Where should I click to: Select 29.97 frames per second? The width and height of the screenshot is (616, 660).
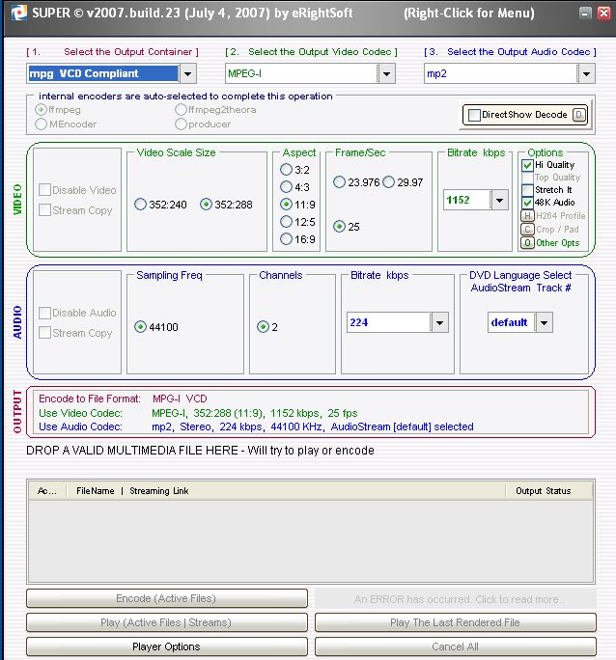tap(388, 182)
